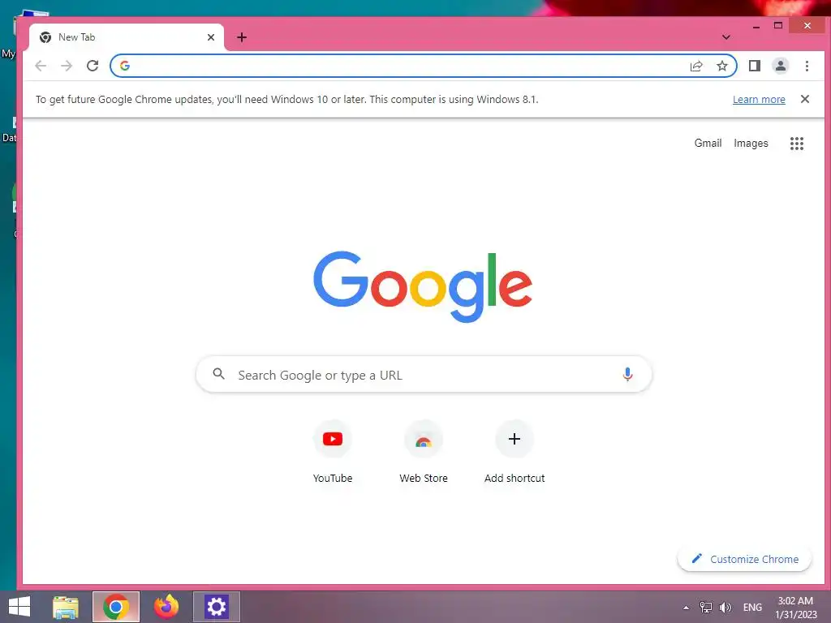Open Google Images link
The image size is (831, 623).
click(x=751, y=143)
